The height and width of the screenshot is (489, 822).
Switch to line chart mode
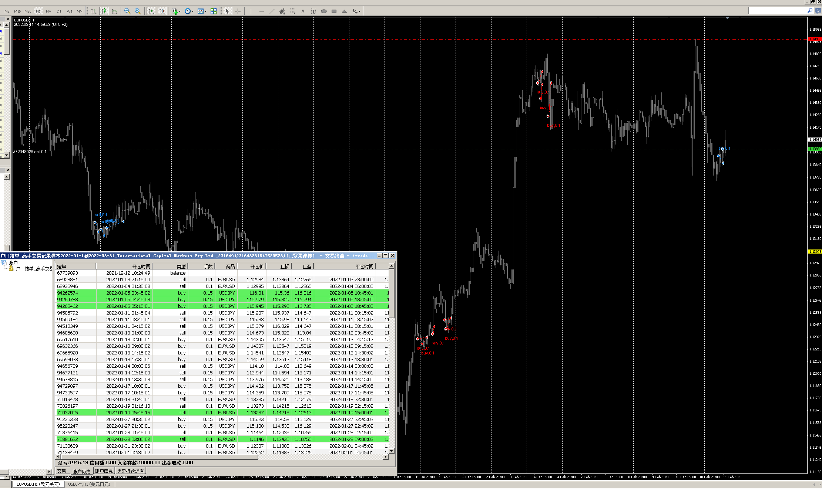tap(114, 11)
